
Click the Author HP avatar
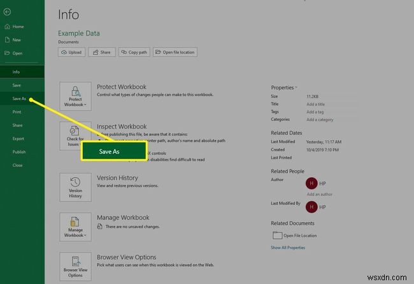point(311,183)
